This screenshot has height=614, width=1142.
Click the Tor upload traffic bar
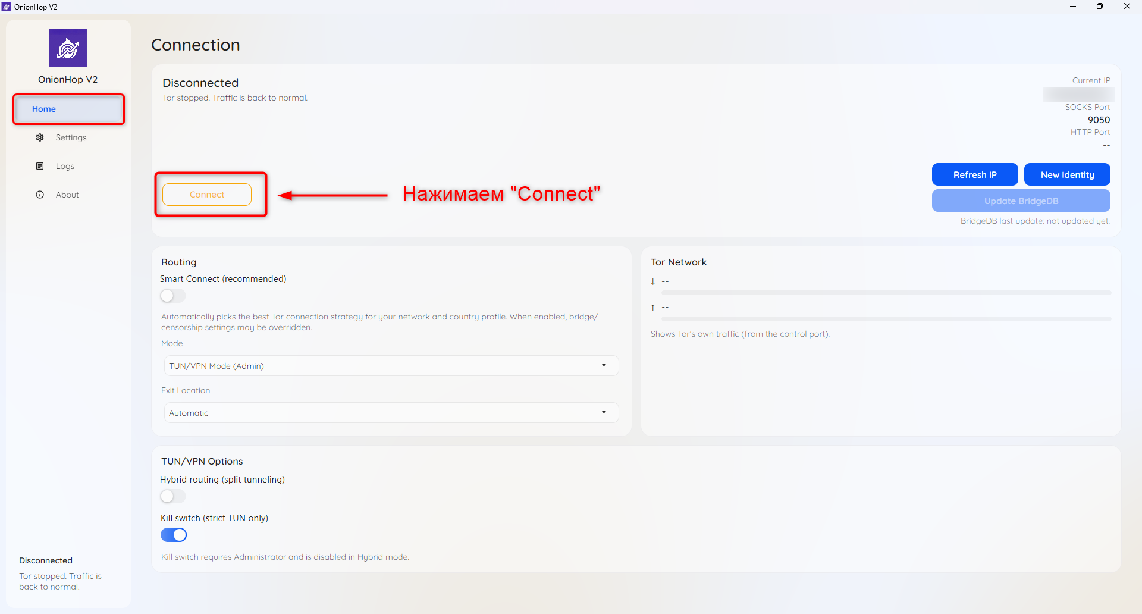pyautogui.click(x=886, y=319)
